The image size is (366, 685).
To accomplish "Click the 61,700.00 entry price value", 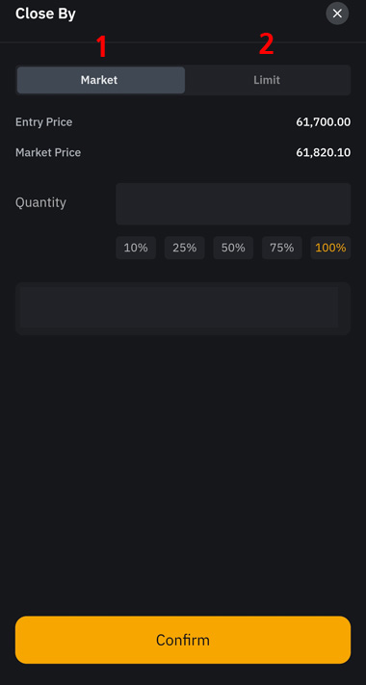I will coord(324,122).
